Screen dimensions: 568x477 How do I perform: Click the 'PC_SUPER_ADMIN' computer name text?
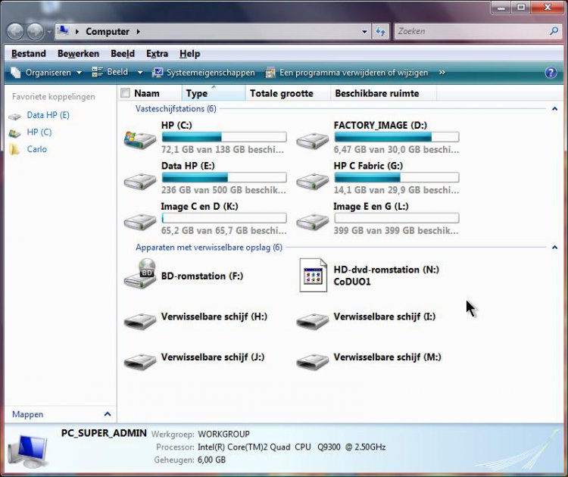click(x=104, y=433)
